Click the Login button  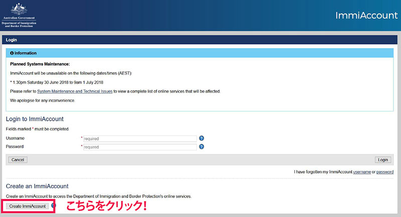point(383,160)
